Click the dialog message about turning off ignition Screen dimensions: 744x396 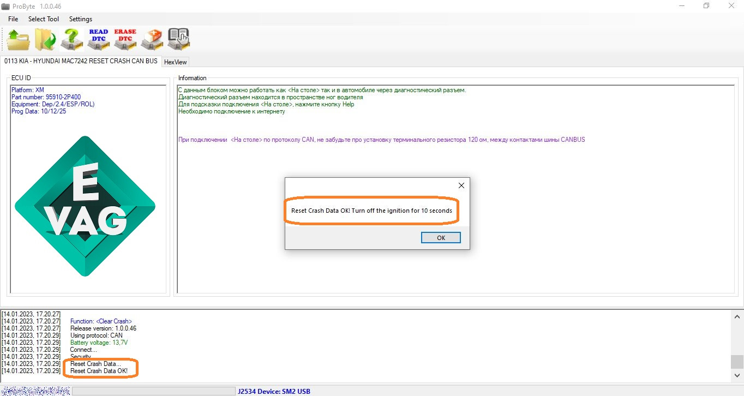371,211
